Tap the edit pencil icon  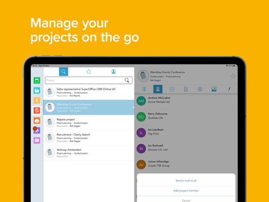coord(229,89)
